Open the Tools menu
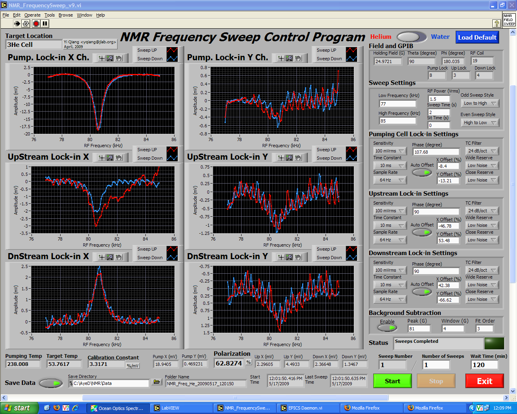Screen dimensions: 517x414 point(50,15)
